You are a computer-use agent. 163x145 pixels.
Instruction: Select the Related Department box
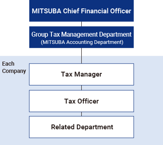[81, 127]
